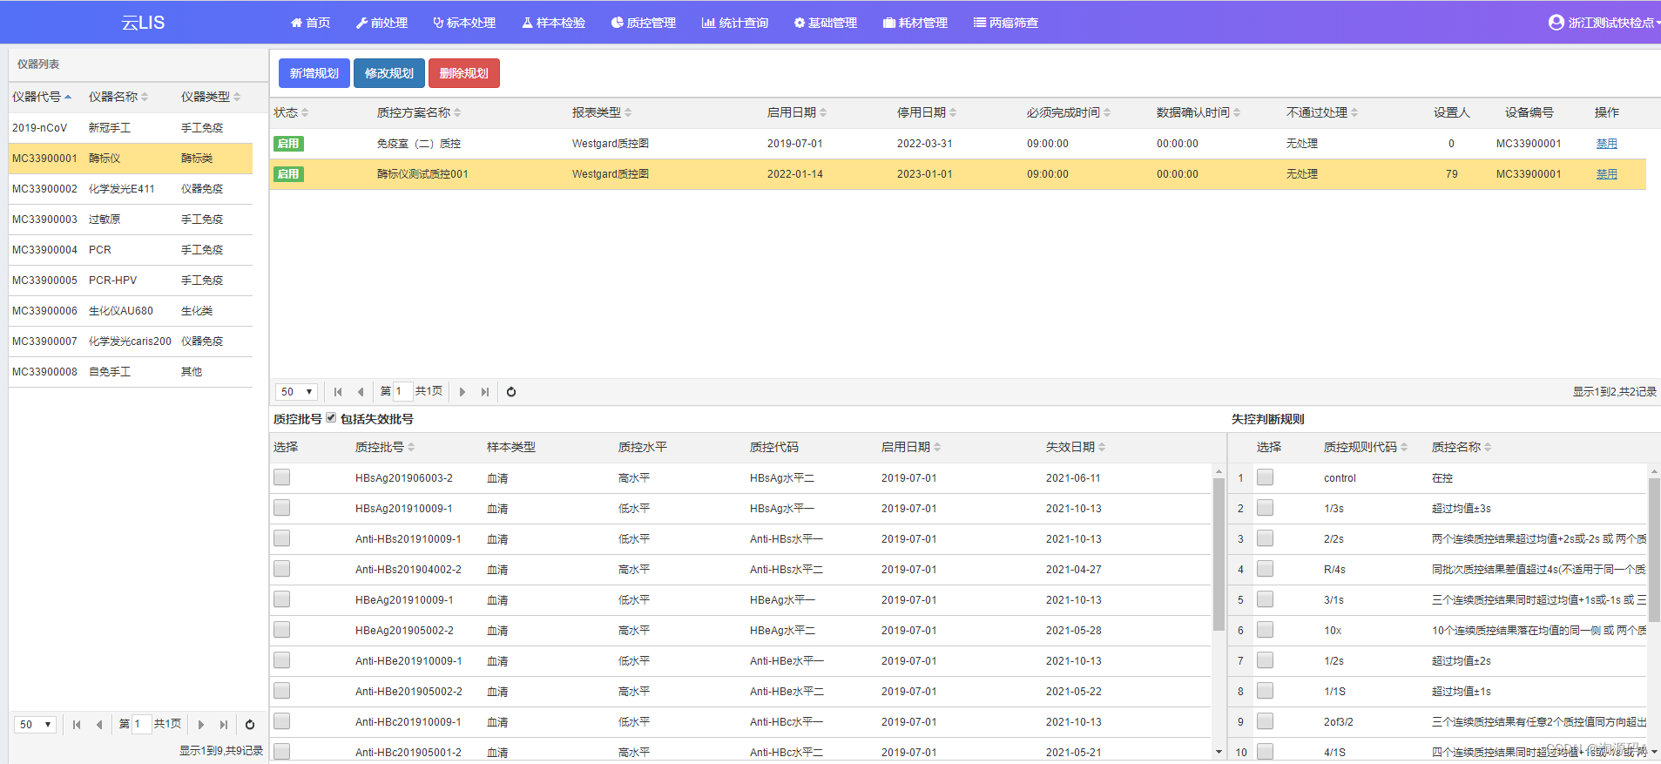The width and height of the screenshot is (1661, 764).
Task: Click the 云LIS logo
Action: 143,23
